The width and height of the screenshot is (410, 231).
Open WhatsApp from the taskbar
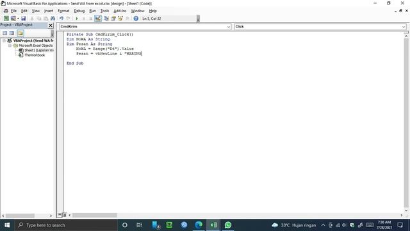tap(228, 225)
